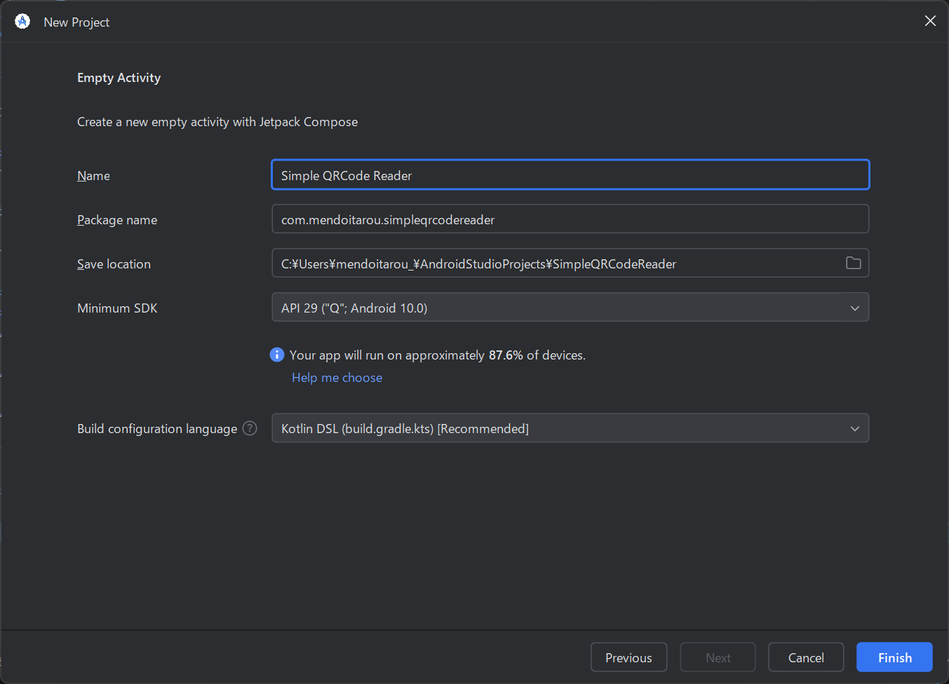Click the Finish button
Image resolution: width=949 pixels, height=684 pixels.
(x=894, y=657)
